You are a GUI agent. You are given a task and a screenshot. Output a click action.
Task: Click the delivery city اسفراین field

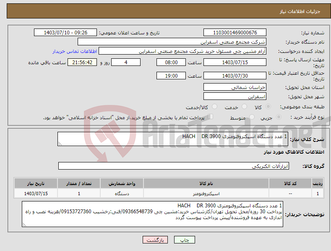[x=235, y=97]
